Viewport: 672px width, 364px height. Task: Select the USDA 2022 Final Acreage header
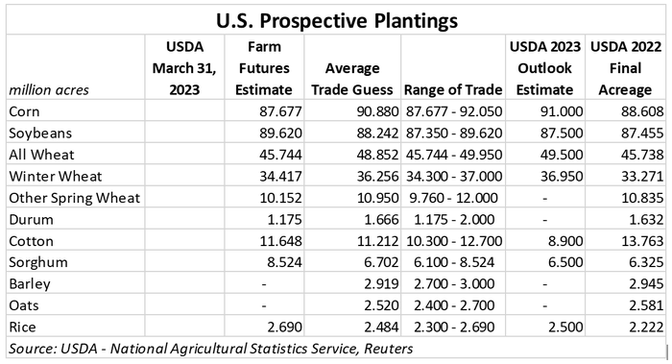coord(626,68)
